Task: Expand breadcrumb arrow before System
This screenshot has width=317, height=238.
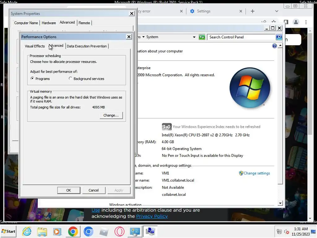Action: coord(143,37)
